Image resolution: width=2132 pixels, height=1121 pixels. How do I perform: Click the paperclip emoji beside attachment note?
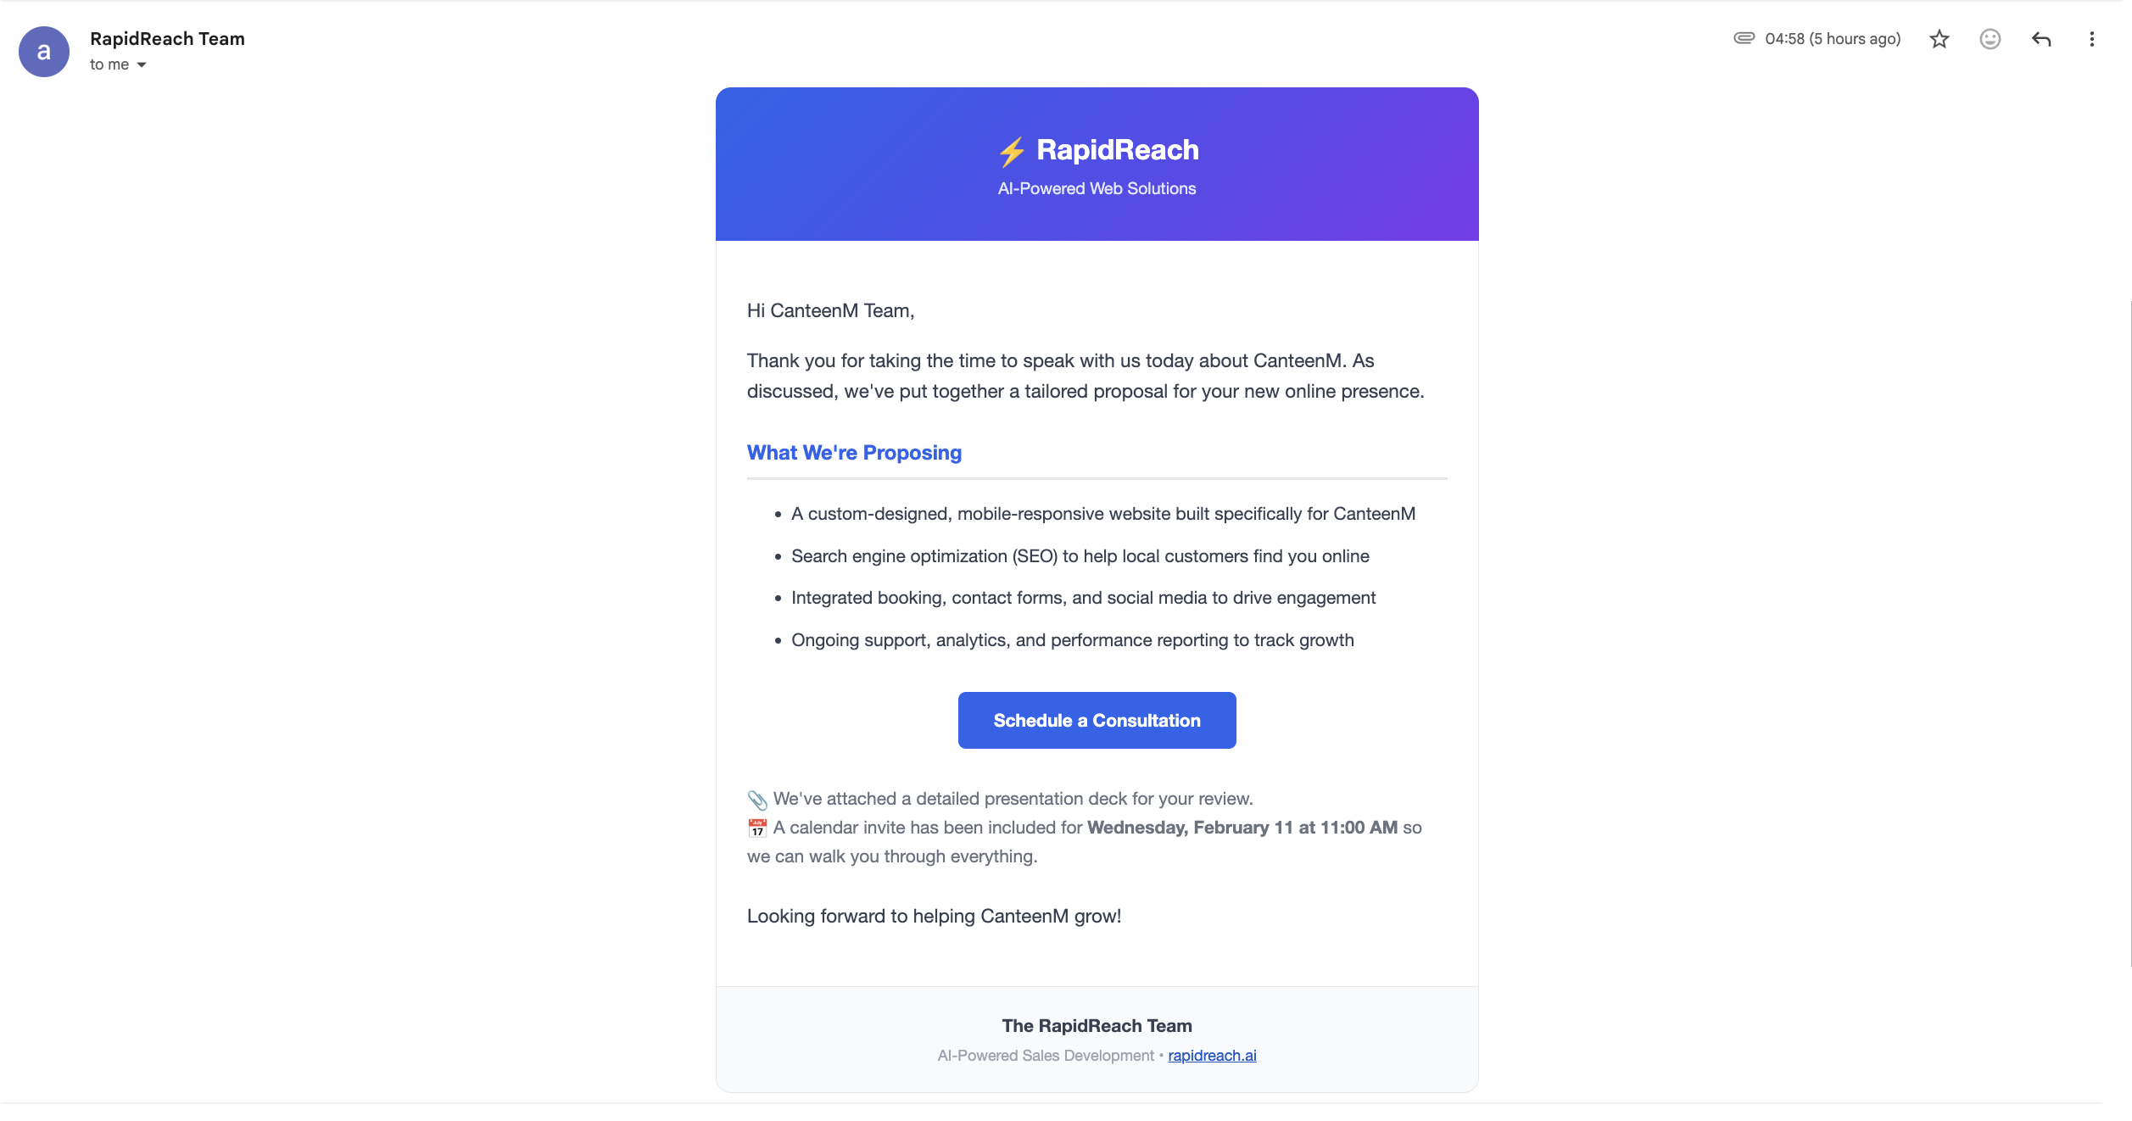(757, 800)
